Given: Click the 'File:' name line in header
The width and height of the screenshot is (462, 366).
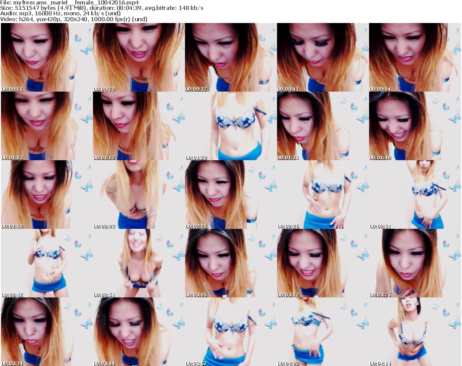Looking at the screenshot, I should (69, 3).
